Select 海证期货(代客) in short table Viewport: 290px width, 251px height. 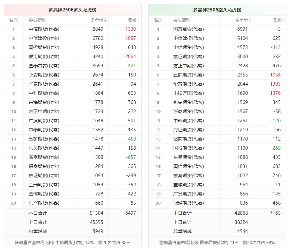click(x=189, y=130)
